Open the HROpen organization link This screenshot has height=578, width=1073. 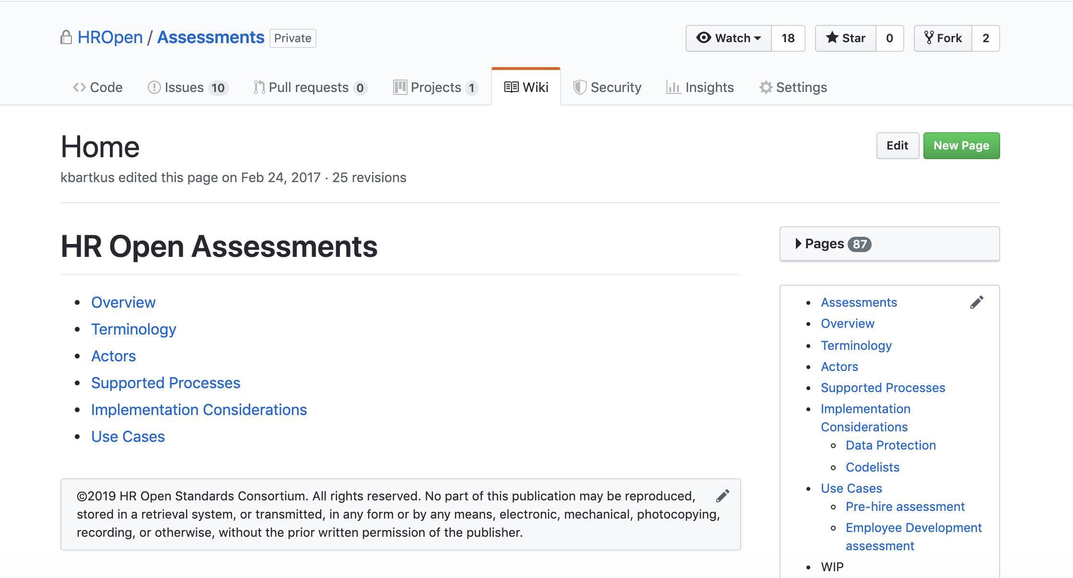(110, 37)
